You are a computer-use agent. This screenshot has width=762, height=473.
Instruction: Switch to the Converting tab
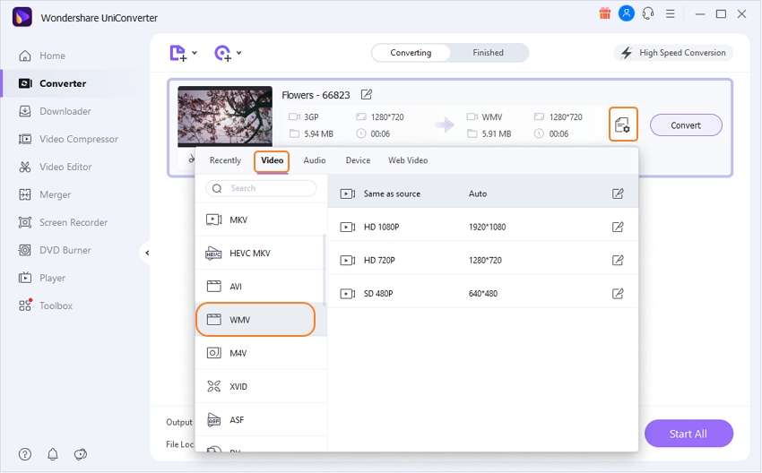(411, 53)
